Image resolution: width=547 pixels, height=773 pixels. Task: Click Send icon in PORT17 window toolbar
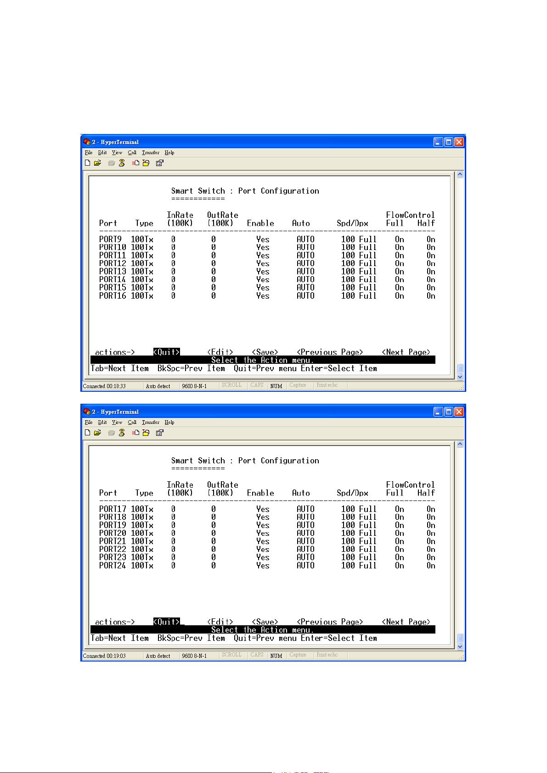136,433
